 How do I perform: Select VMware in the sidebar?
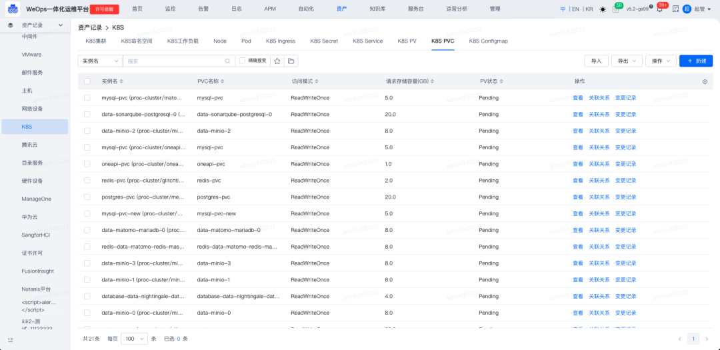32,55
